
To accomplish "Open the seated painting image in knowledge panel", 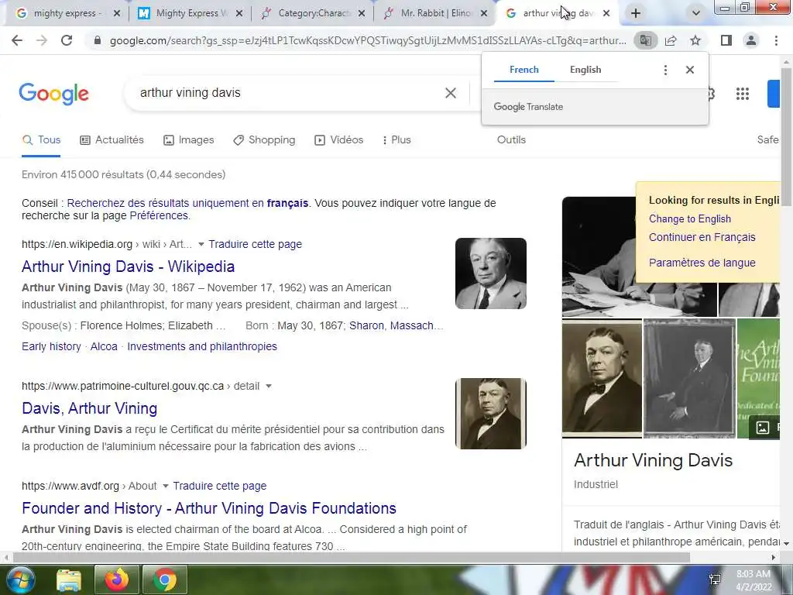I will pyautogui.click(x=689, y=378).
